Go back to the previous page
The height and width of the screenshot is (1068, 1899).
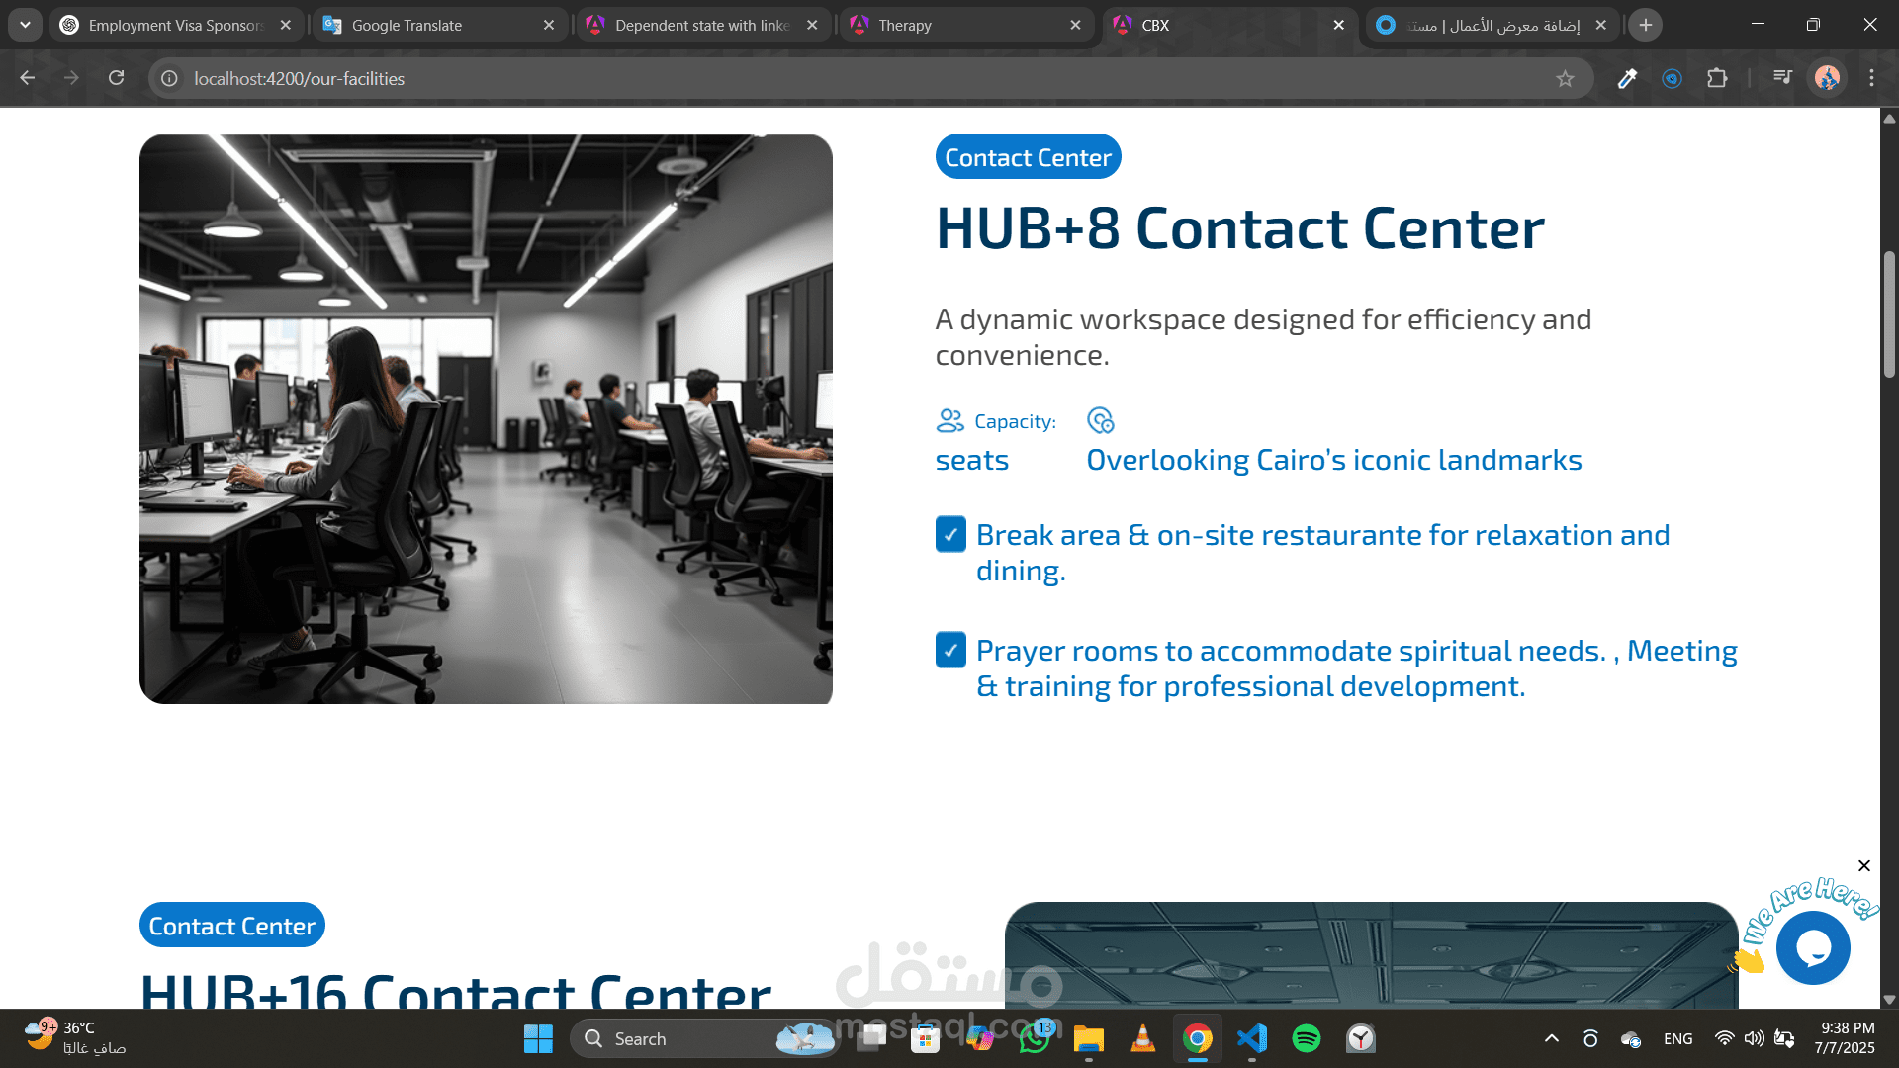click(x=28, y=78)
